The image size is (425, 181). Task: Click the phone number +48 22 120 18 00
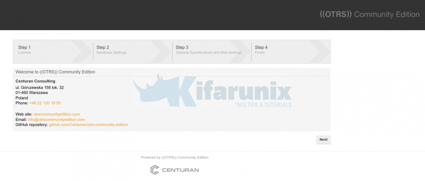point(45,103)
